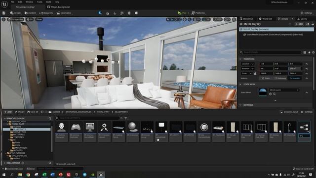316x178 pixels.
Task: Open the Build menu
Action: click(x=48, y=2)
